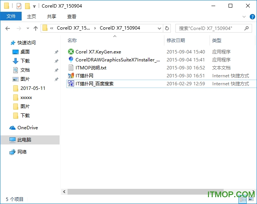Click the IT猫扑网 shortcut icon
Viewport: 257px width, 204px height.
pos(71,75)
